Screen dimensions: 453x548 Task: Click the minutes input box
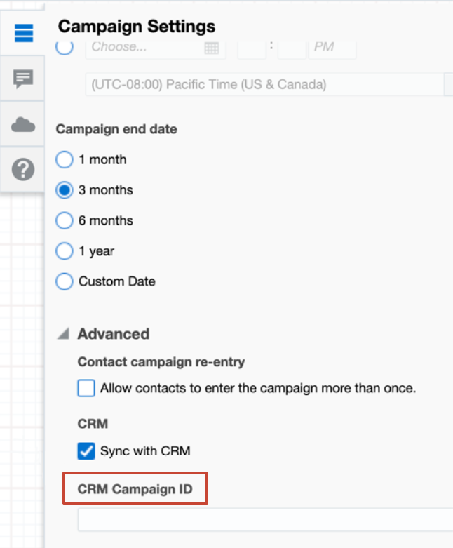pyautogui.click(x=292, y=48)
